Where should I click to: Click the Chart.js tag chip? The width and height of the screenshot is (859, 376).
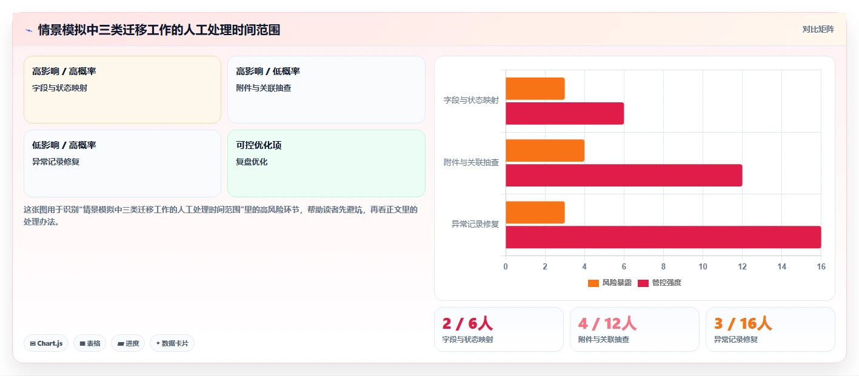tap(46, 343)
